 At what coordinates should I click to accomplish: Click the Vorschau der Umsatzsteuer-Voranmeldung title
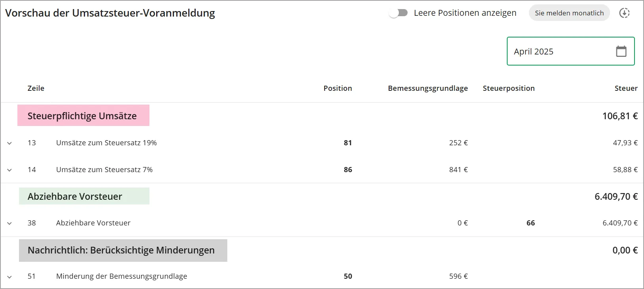coord(110,13)
